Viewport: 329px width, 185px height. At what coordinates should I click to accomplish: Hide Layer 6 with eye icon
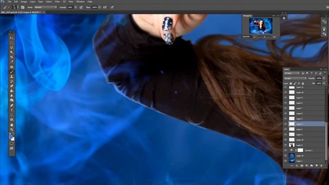click(x=285, y=113)
